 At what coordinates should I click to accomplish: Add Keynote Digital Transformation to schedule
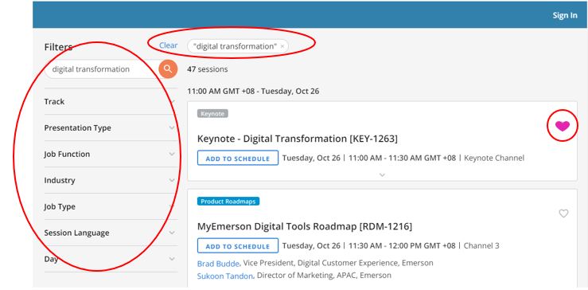238,159
